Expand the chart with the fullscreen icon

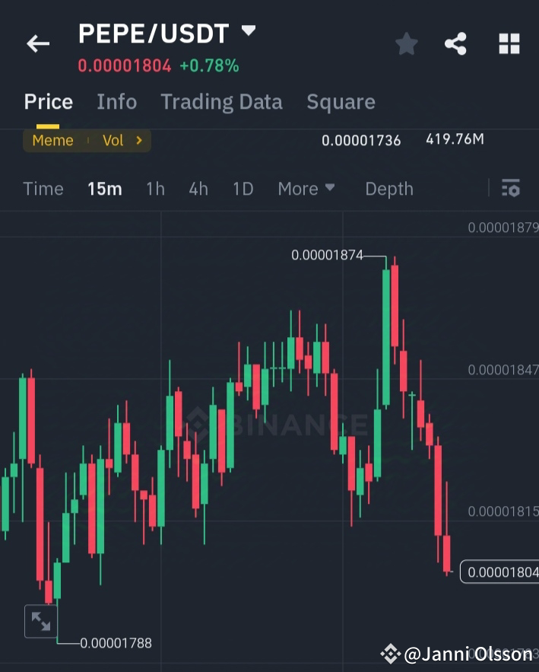(x=40, y=621)
